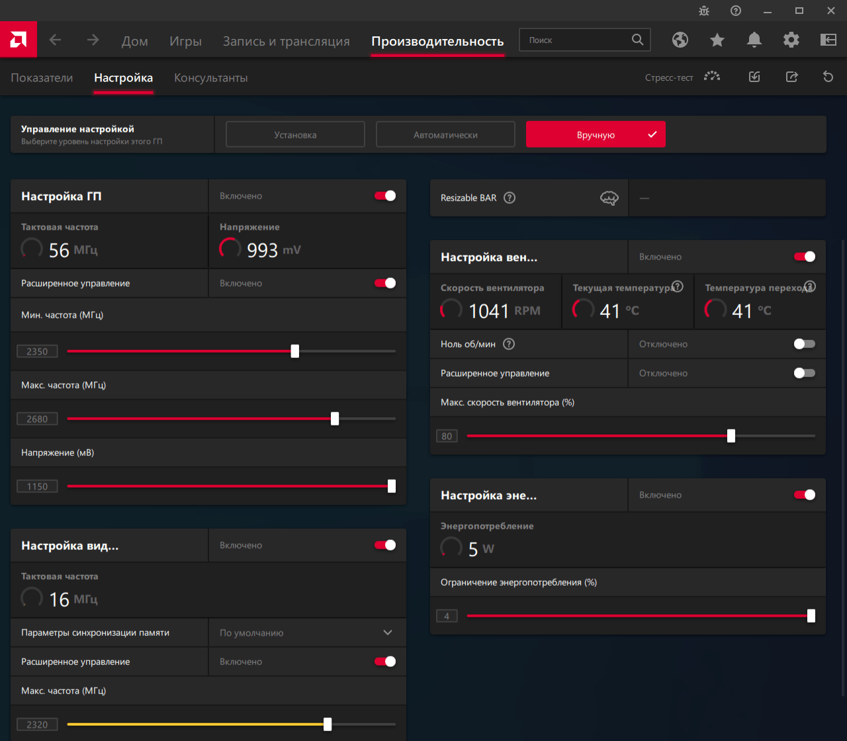Enable fan Расширенное управление toggle

tap(804, 373)
